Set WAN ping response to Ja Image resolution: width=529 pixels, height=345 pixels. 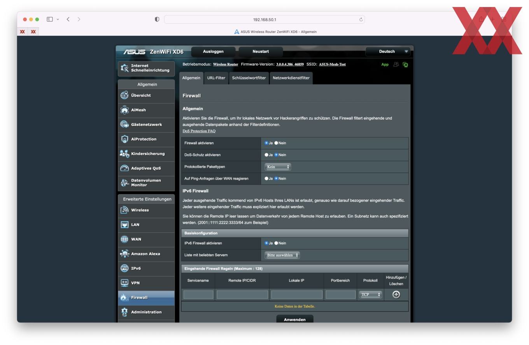point(266,179)
